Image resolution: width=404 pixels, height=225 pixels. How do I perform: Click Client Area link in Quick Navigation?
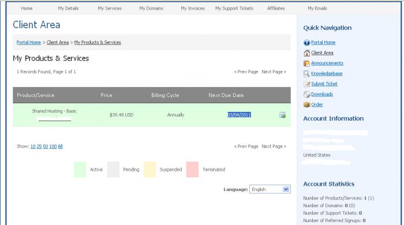322,52
